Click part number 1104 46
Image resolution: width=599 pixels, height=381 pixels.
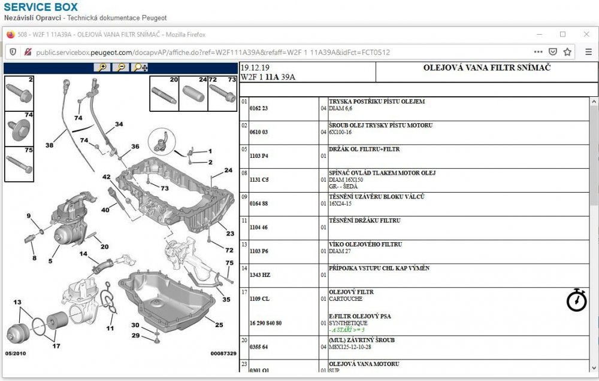[x=259, y=227]
